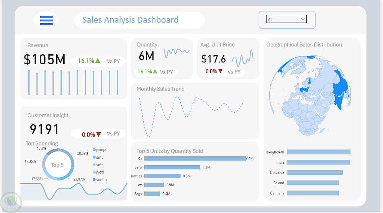
Task: Click the Top 5 donut chart center
Action: click(x=57, y=165)
